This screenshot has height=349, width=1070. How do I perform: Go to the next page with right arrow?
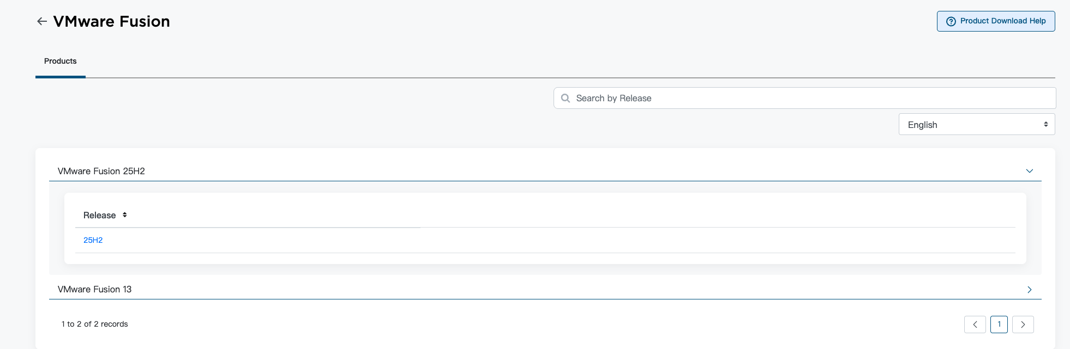(1023, 324)
